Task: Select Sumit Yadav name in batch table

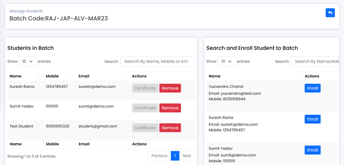Action: [21, 106]
